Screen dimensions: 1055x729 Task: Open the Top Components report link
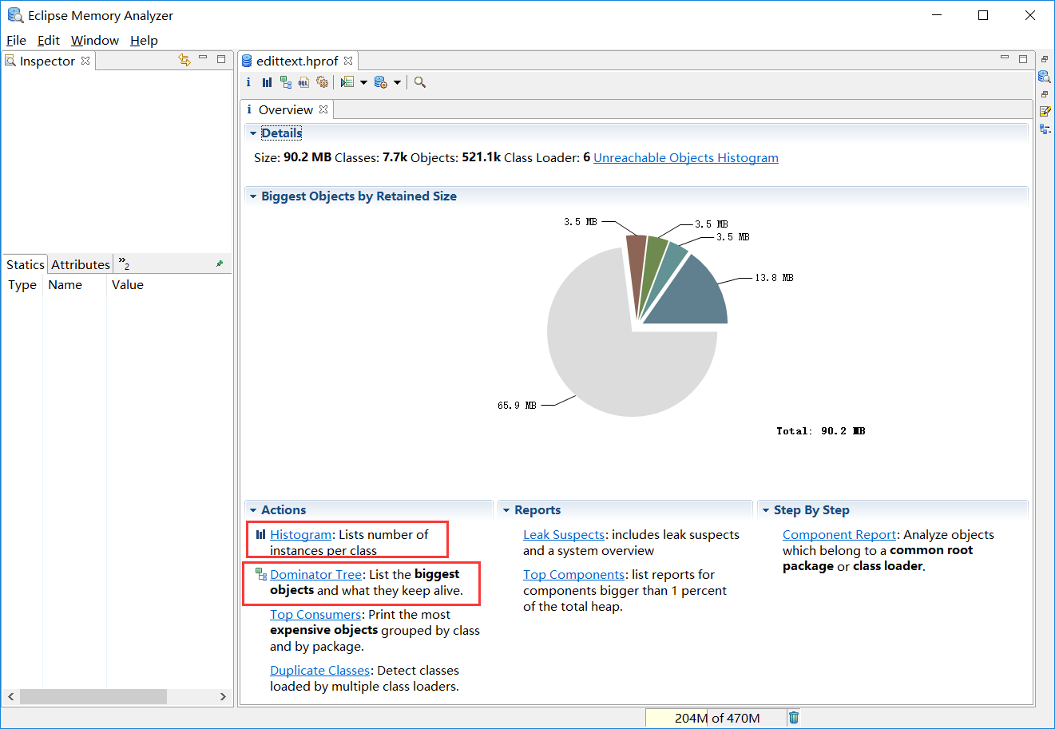tap(574, 574)
